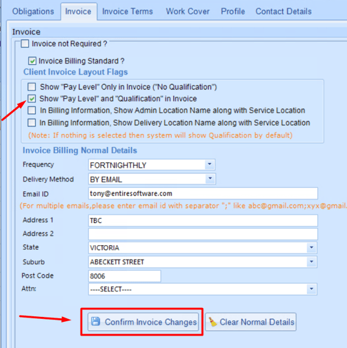Image resolution: width=347 pixels, height=348 pixels.
Task: Expand the Suburb dropdown arrow
Action: pyautogui.click(x=311, y=262)
